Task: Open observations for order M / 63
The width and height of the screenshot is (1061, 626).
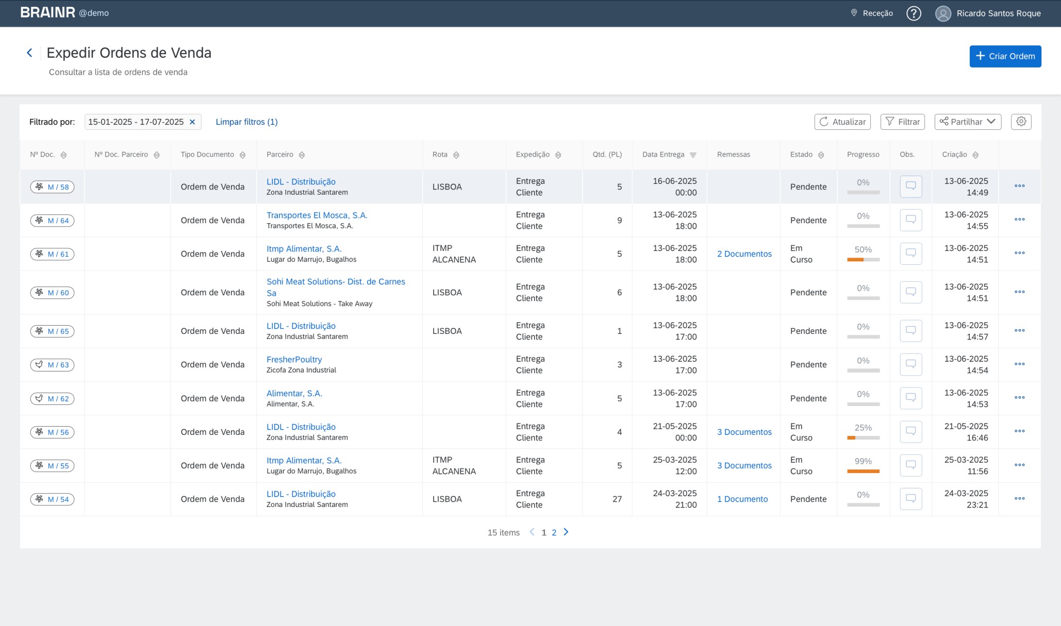Action: [x=910, y=364]
